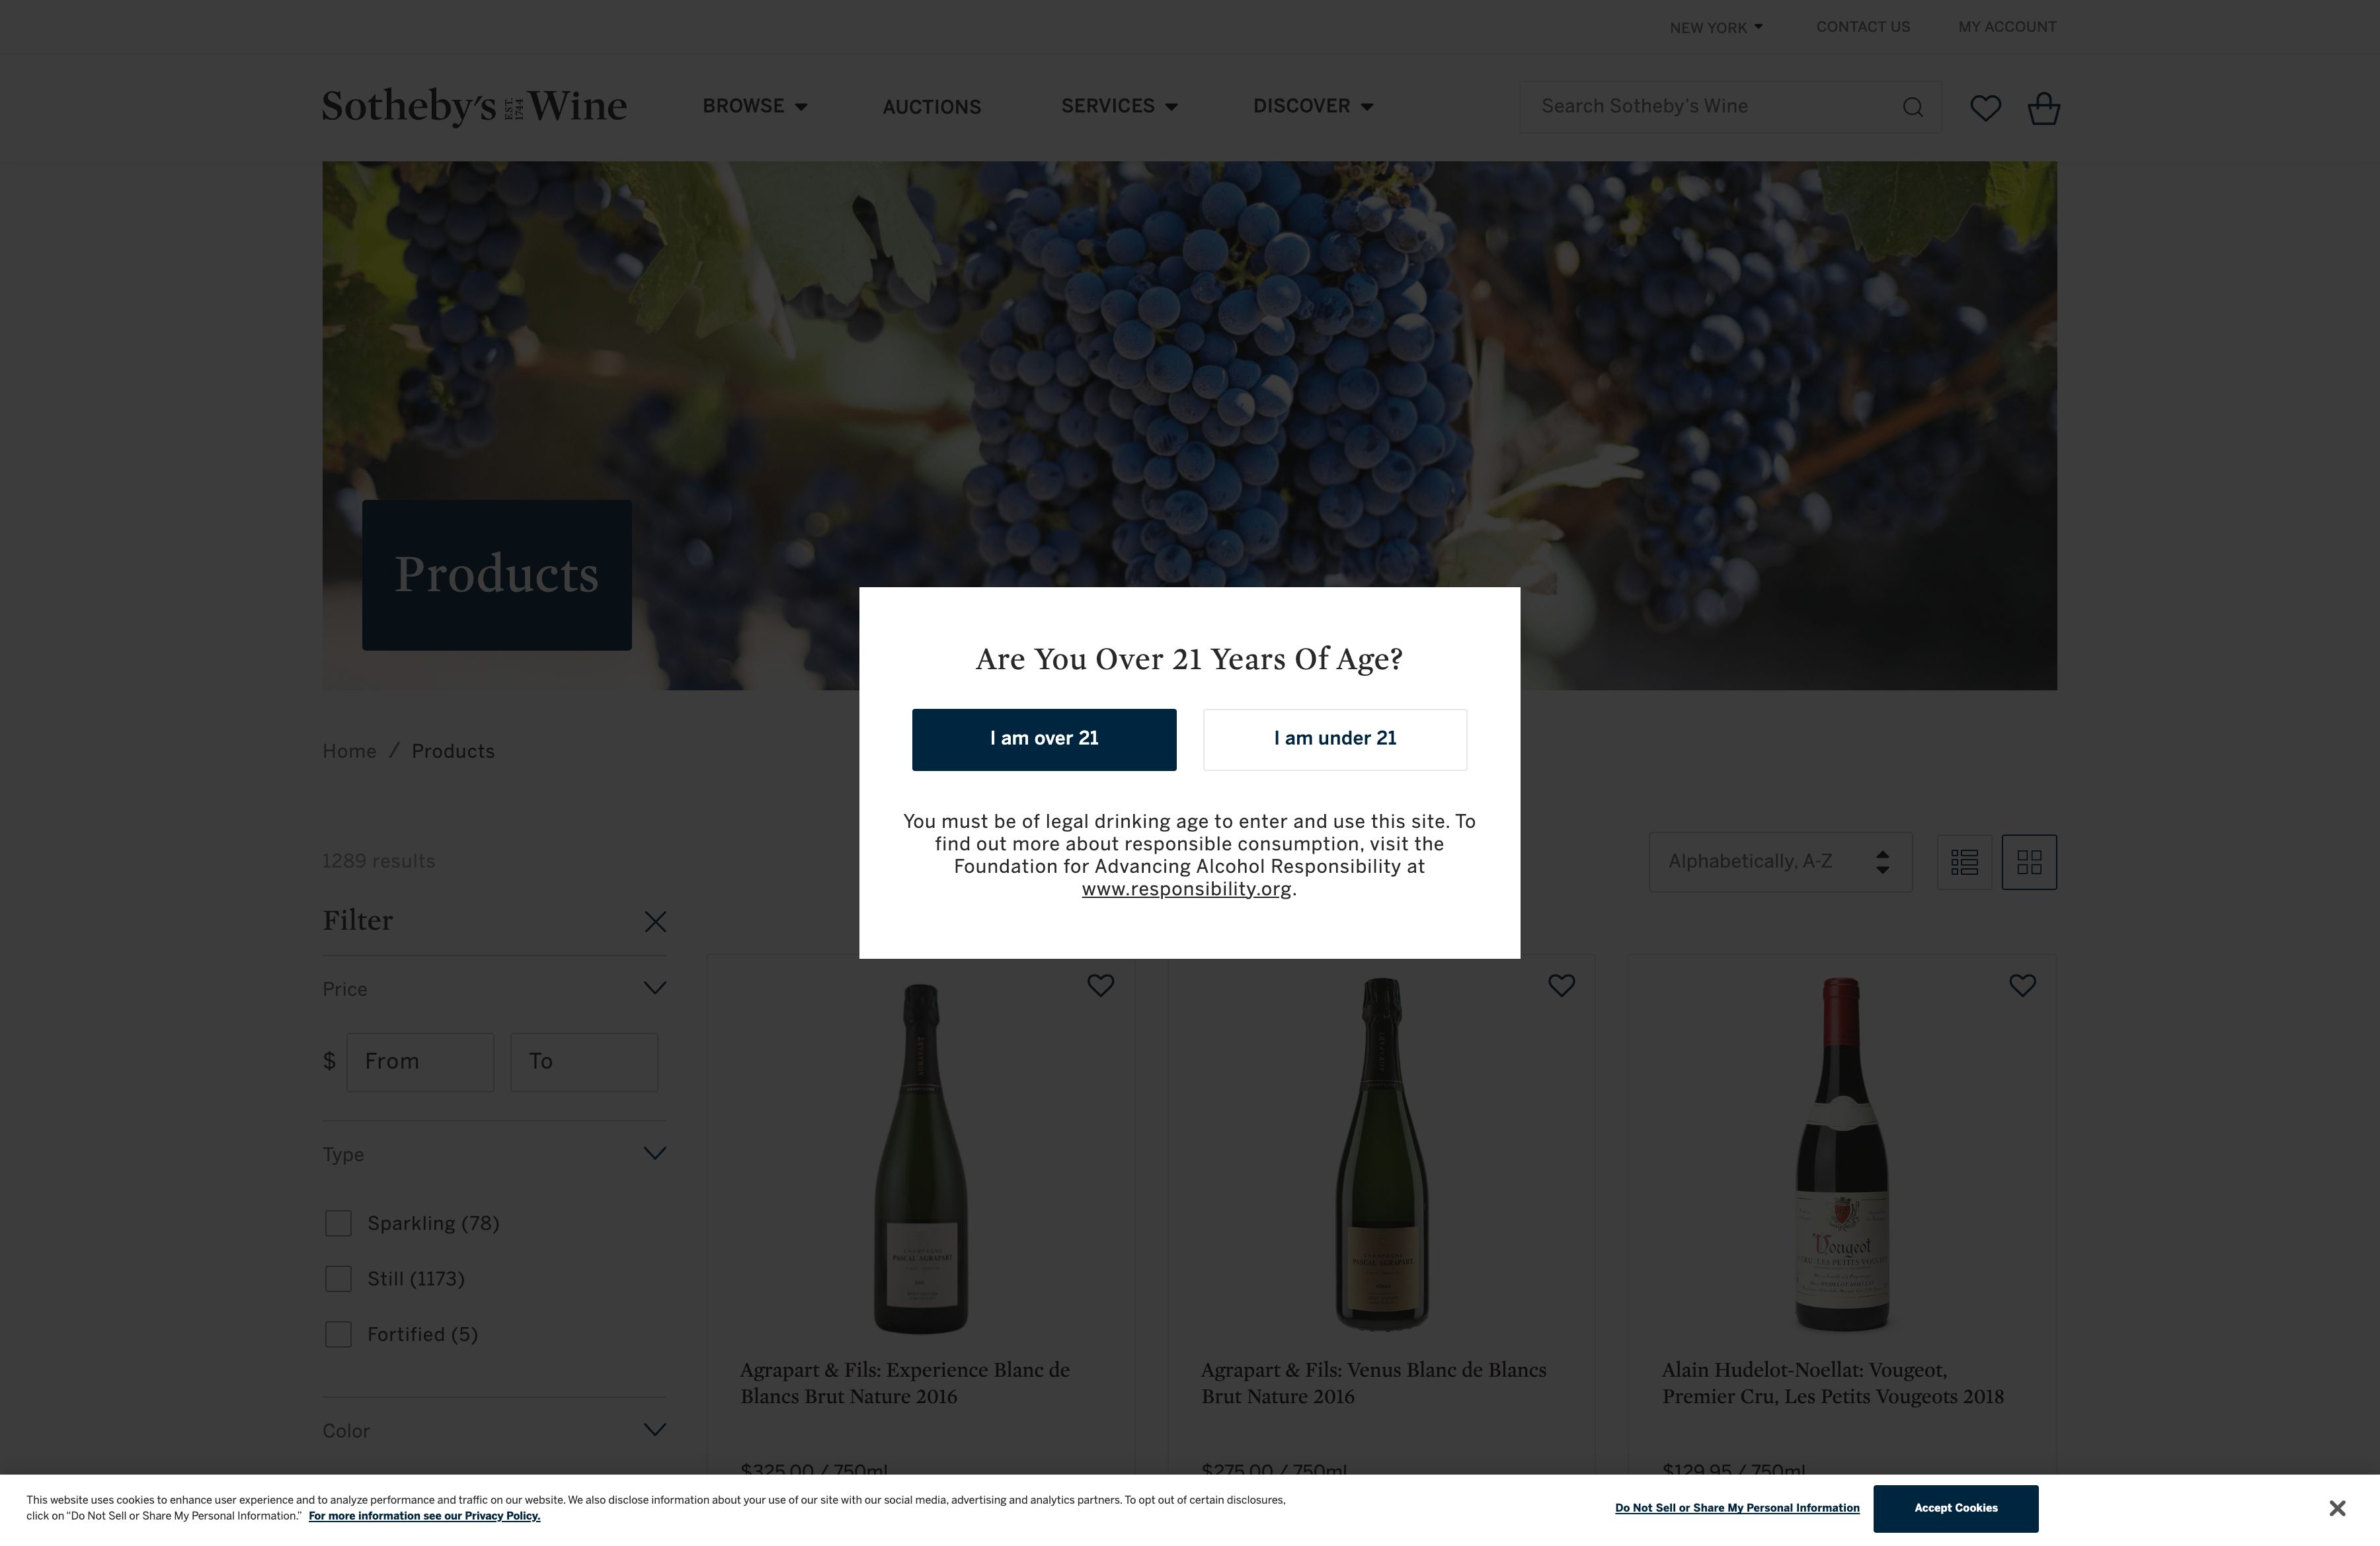Click the price From input field
This screenshot has height=1546, width=2380.
pyautogui.click(x=420, y=1062)
